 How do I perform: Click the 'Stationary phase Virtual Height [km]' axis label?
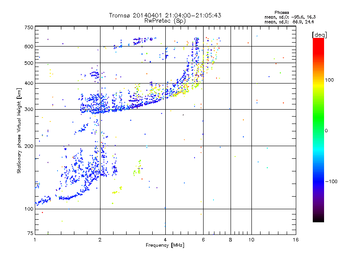tap(19, 130)
